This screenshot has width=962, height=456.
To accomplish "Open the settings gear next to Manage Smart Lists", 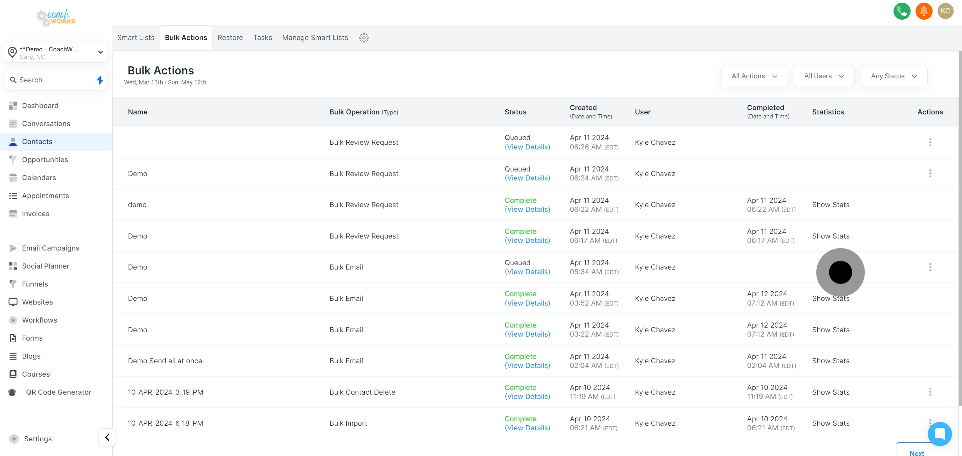I will [x=364, y=38].
